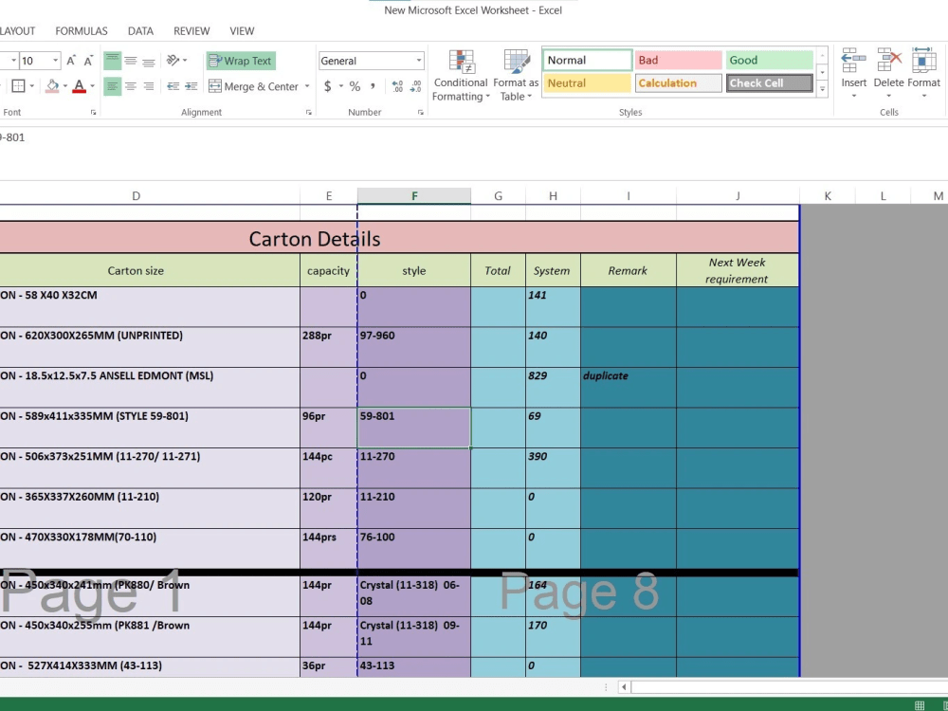Open the Alignment dialog launcher
Image resolution: width=948 pixels, height=711 pixels.
click(308, 113)
